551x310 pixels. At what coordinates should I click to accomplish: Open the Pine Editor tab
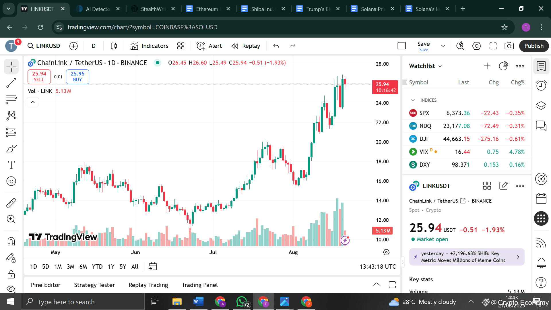pos(46,285)
